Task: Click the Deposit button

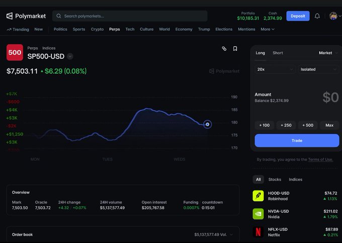Action: point(298,16)
